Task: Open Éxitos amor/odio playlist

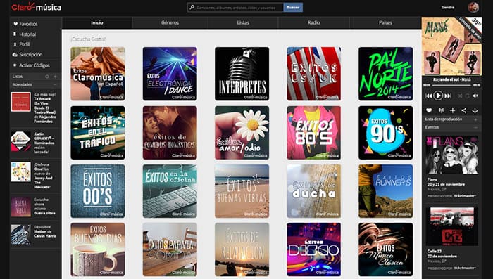Action: click(x=242, y=133)
